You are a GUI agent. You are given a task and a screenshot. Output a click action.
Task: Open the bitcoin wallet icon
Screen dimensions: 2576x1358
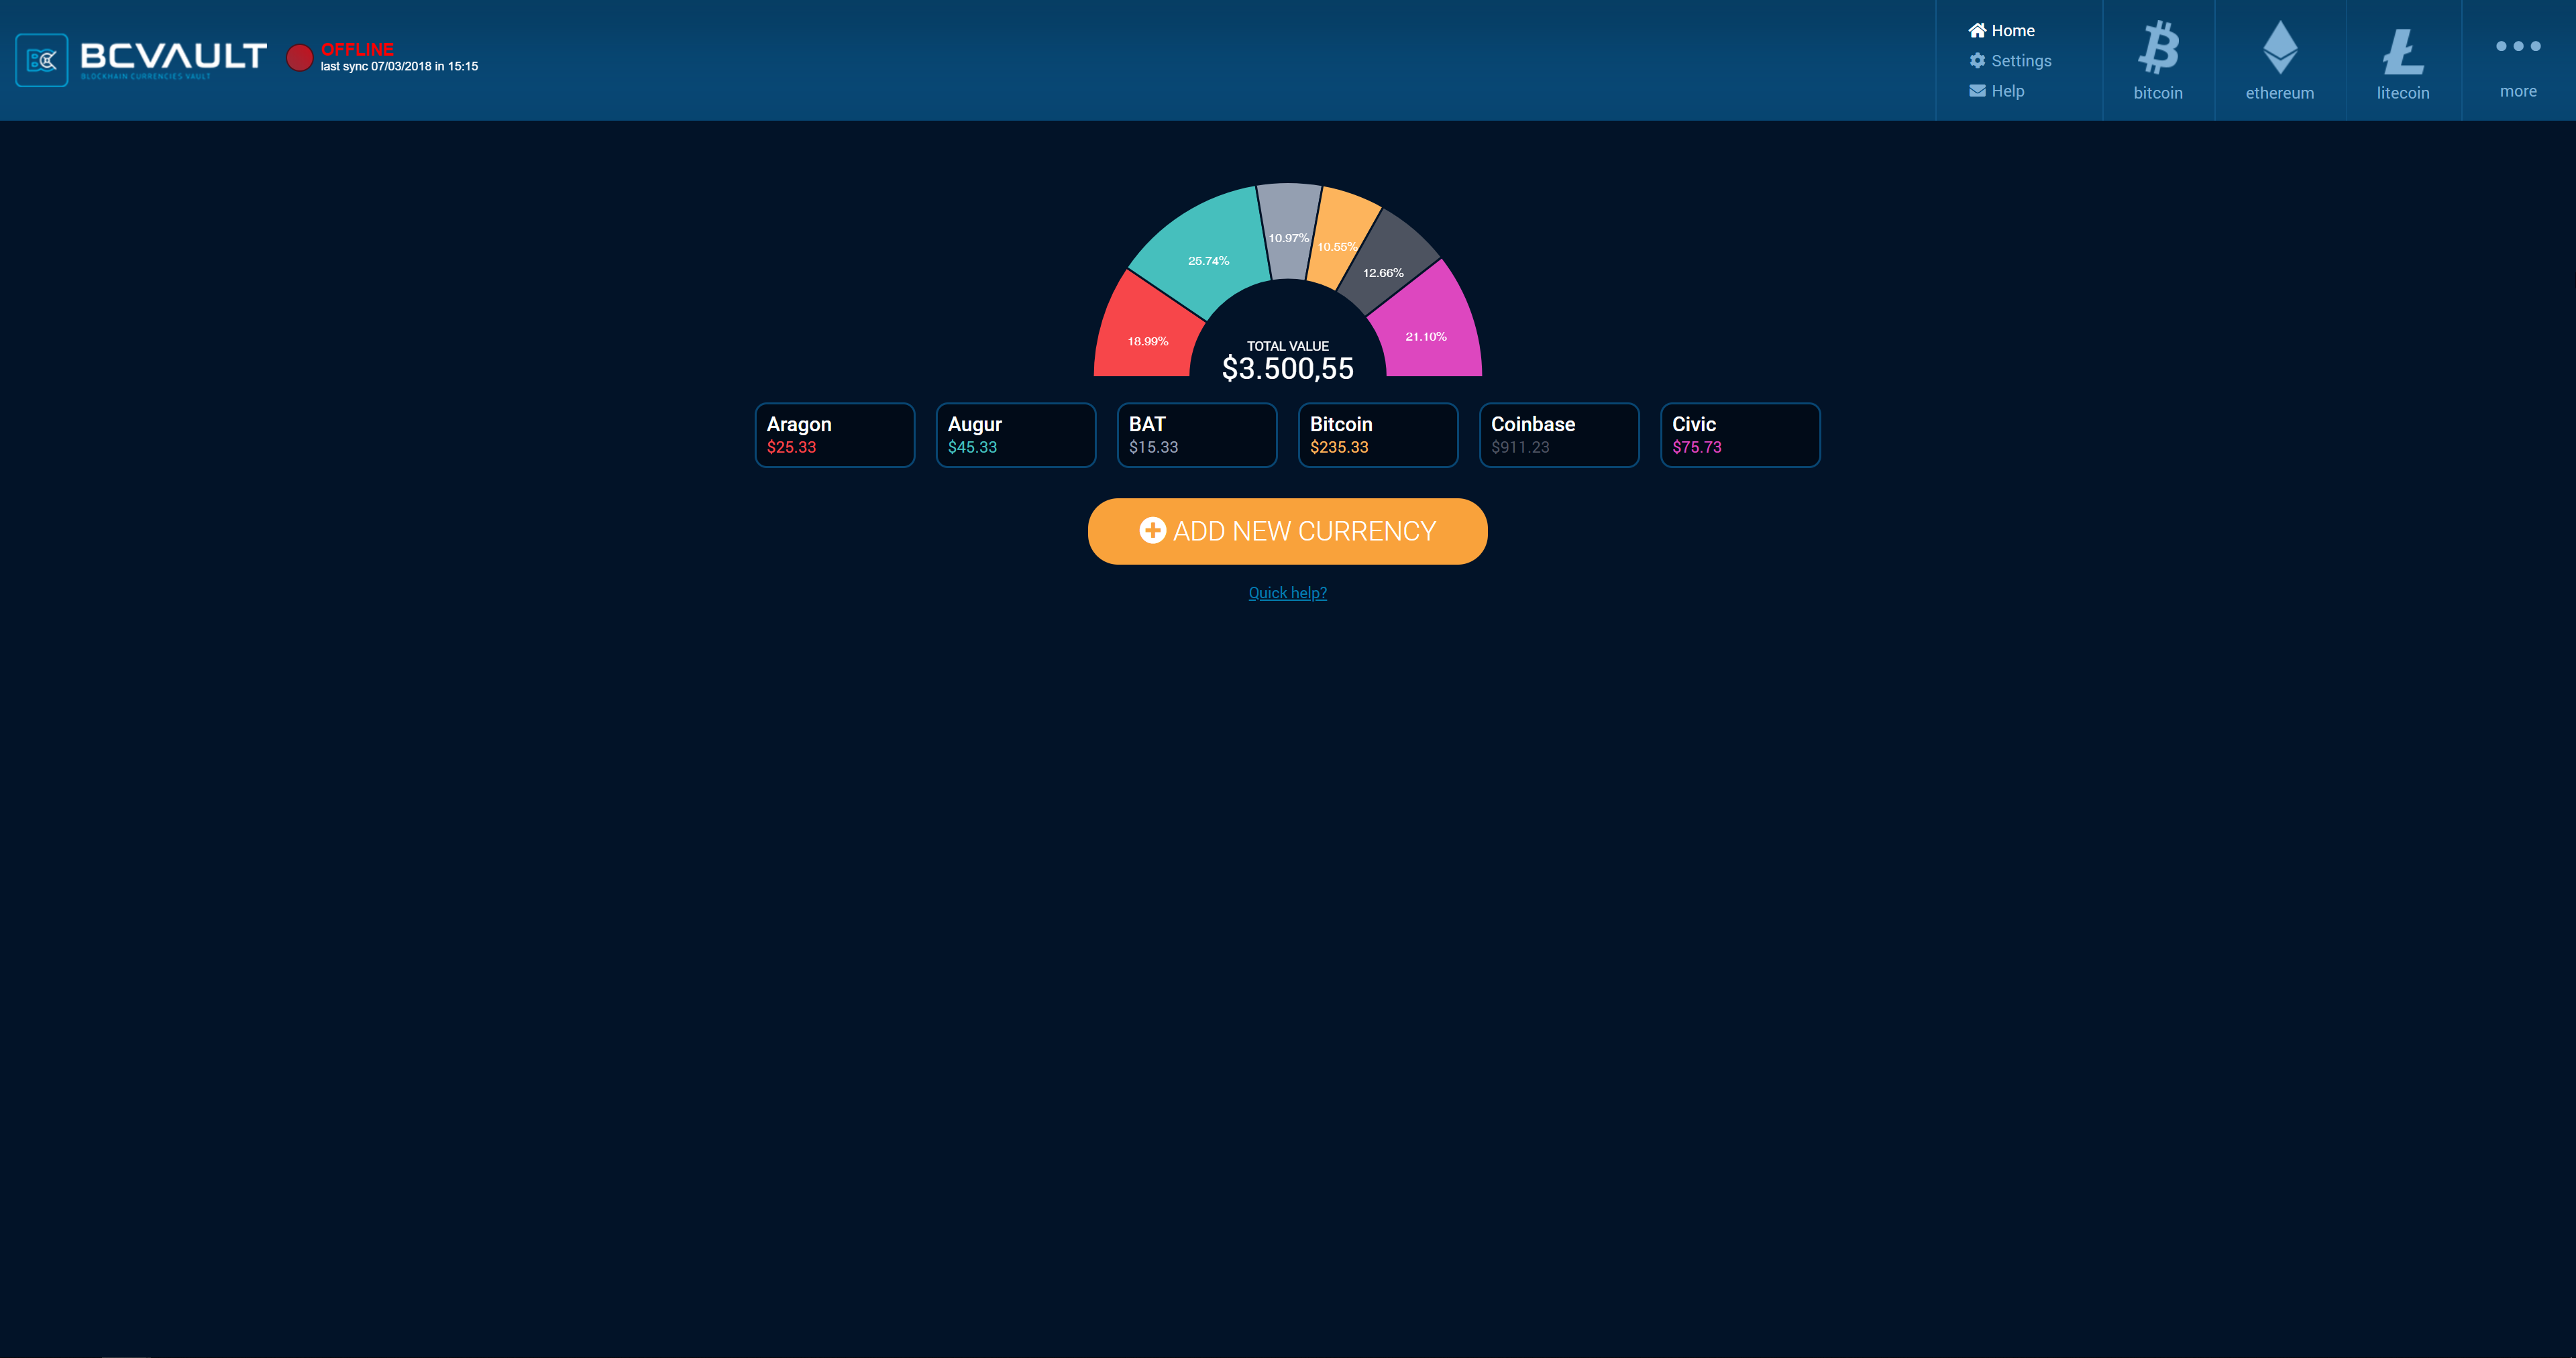click(x=2158, y=48)
